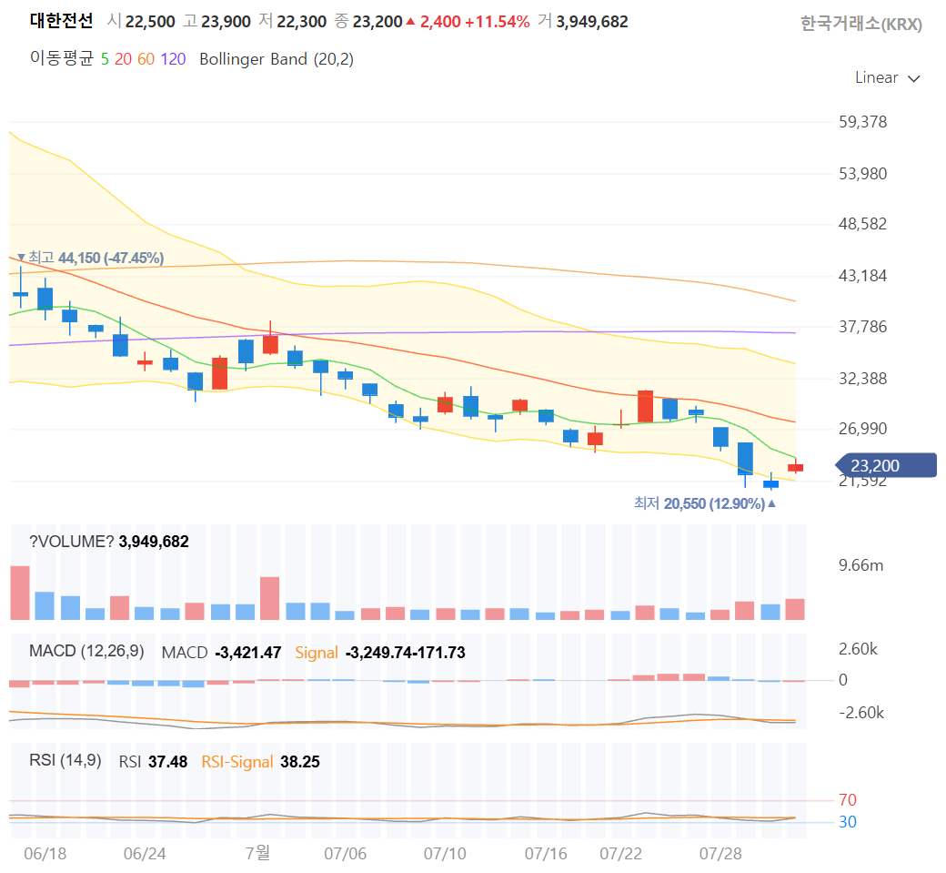Click the 07/16 date axis label
Screen dimensions: 946x873
(546, 854)
